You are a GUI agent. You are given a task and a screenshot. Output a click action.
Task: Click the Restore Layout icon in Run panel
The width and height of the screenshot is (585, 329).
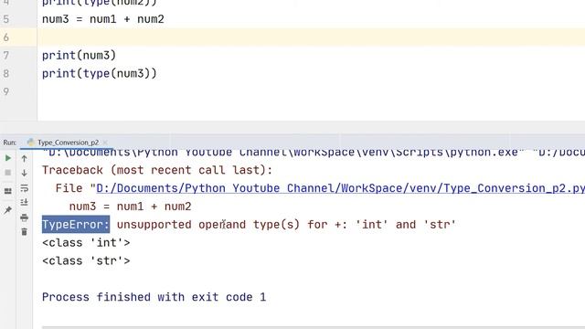[x=8, y=191]
